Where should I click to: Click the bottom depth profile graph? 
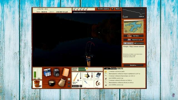click(134, 13)
